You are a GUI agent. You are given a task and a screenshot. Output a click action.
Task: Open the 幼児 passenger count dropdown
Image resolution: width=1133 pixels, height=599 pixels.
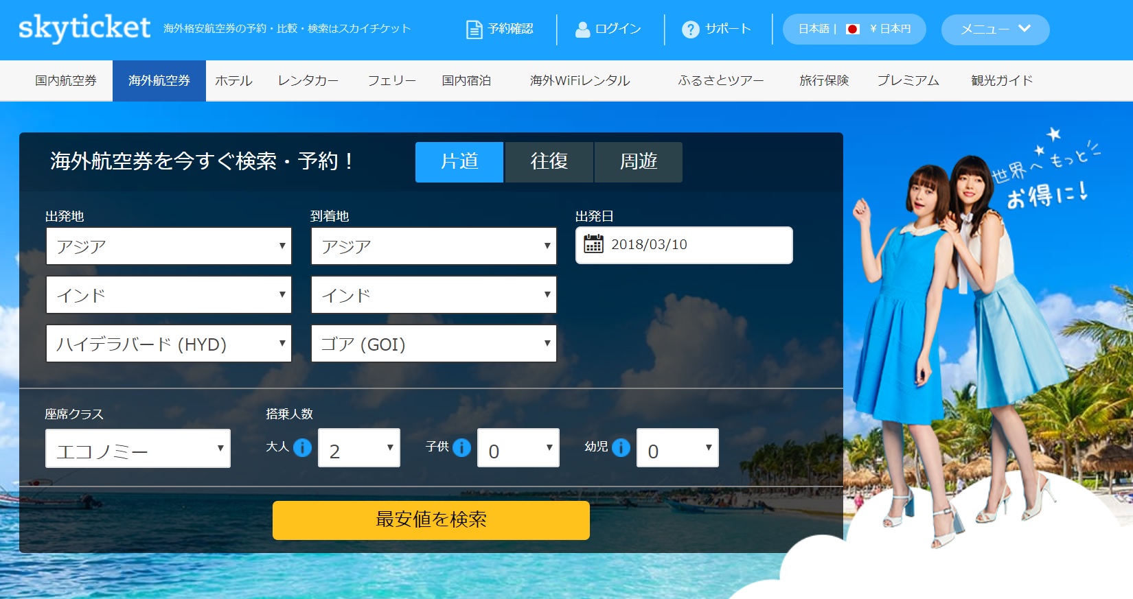(x=678, y=448)
